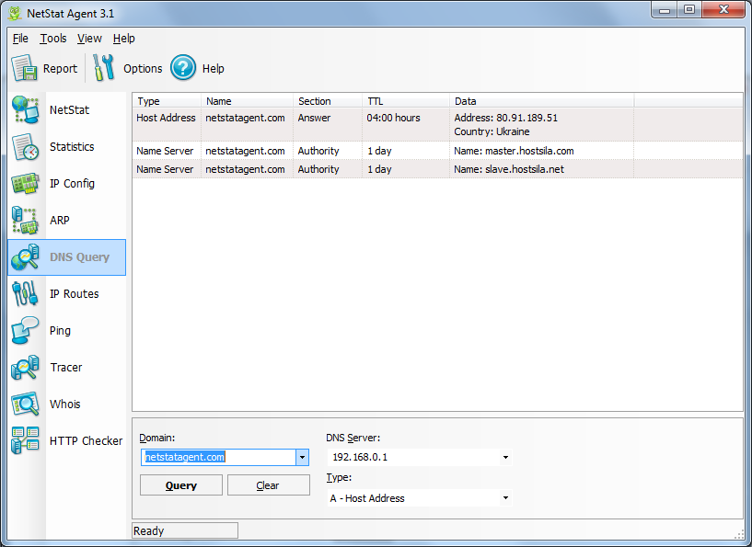Screen dimensions: 752x547
Task: Select the slave.hostsila.net name server row
Action: 437,169
